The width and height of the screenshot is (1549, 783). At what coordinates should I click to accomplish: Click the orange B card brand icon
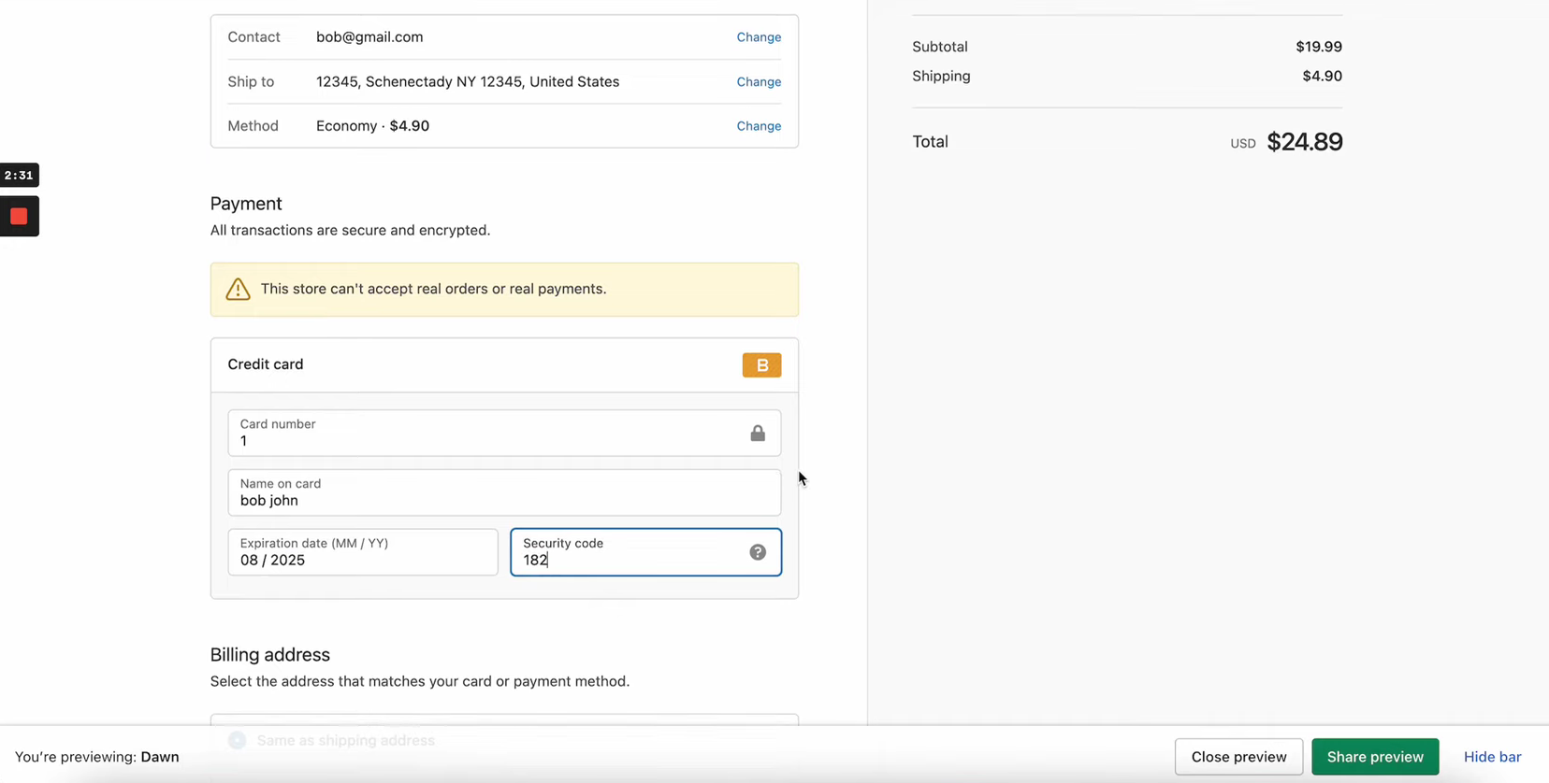(x=761, y=365)
